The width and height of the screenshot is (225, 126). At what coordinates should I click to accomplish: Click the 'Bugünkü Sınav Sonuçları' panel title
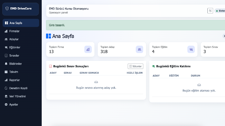71,66
